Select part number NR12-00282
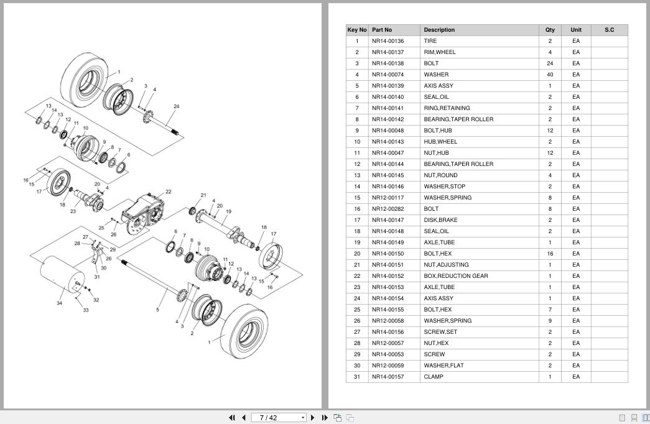 [x=388, y=209]
